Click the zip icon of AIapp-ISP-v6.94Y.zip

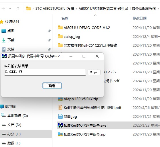click(x=60, y=99)
